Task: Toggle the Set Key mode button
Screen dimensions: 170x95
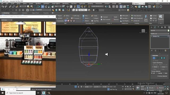Action: coord(142,89)
